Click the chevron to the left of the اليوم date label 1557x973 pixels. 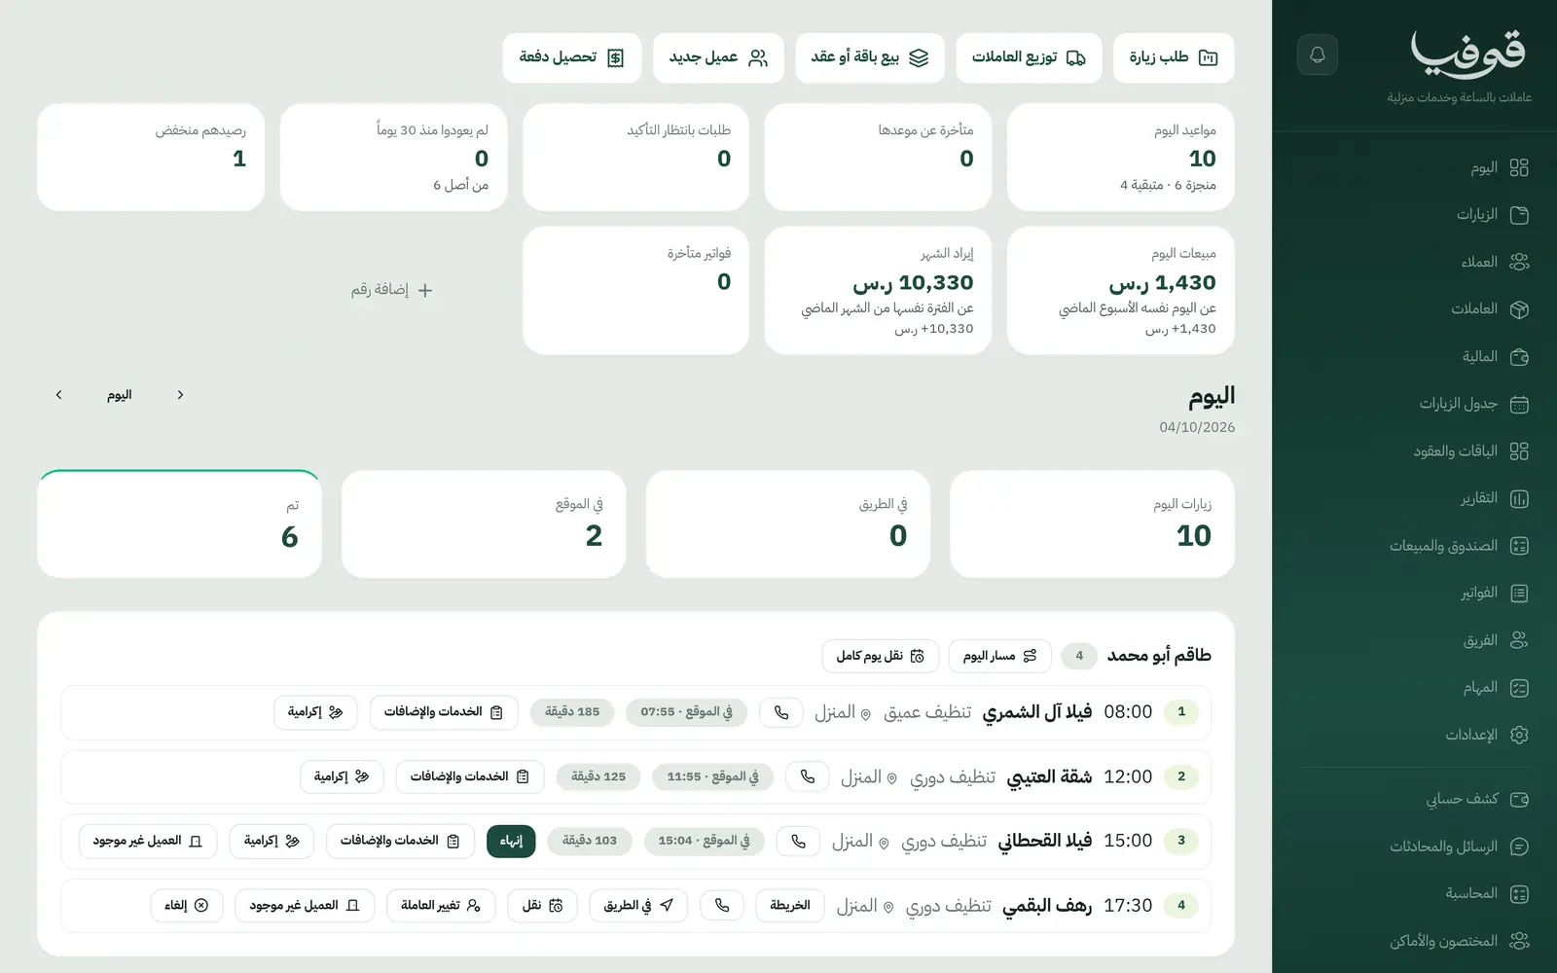tap(59, 395)
